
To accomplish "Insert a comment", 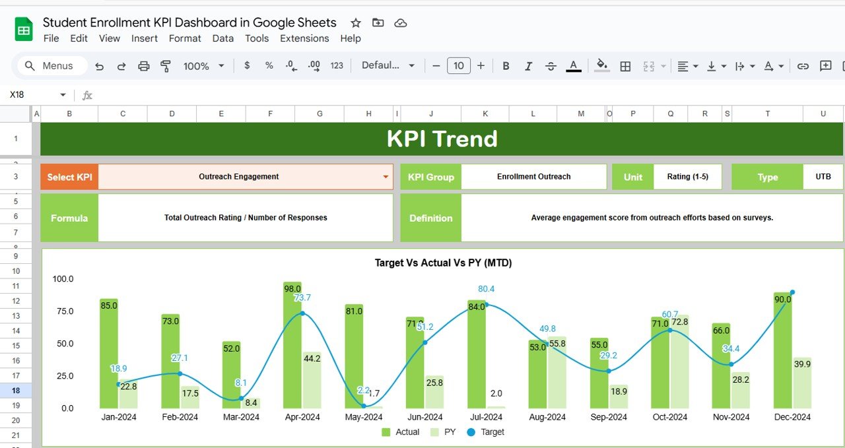I will (x=825, y=65).
